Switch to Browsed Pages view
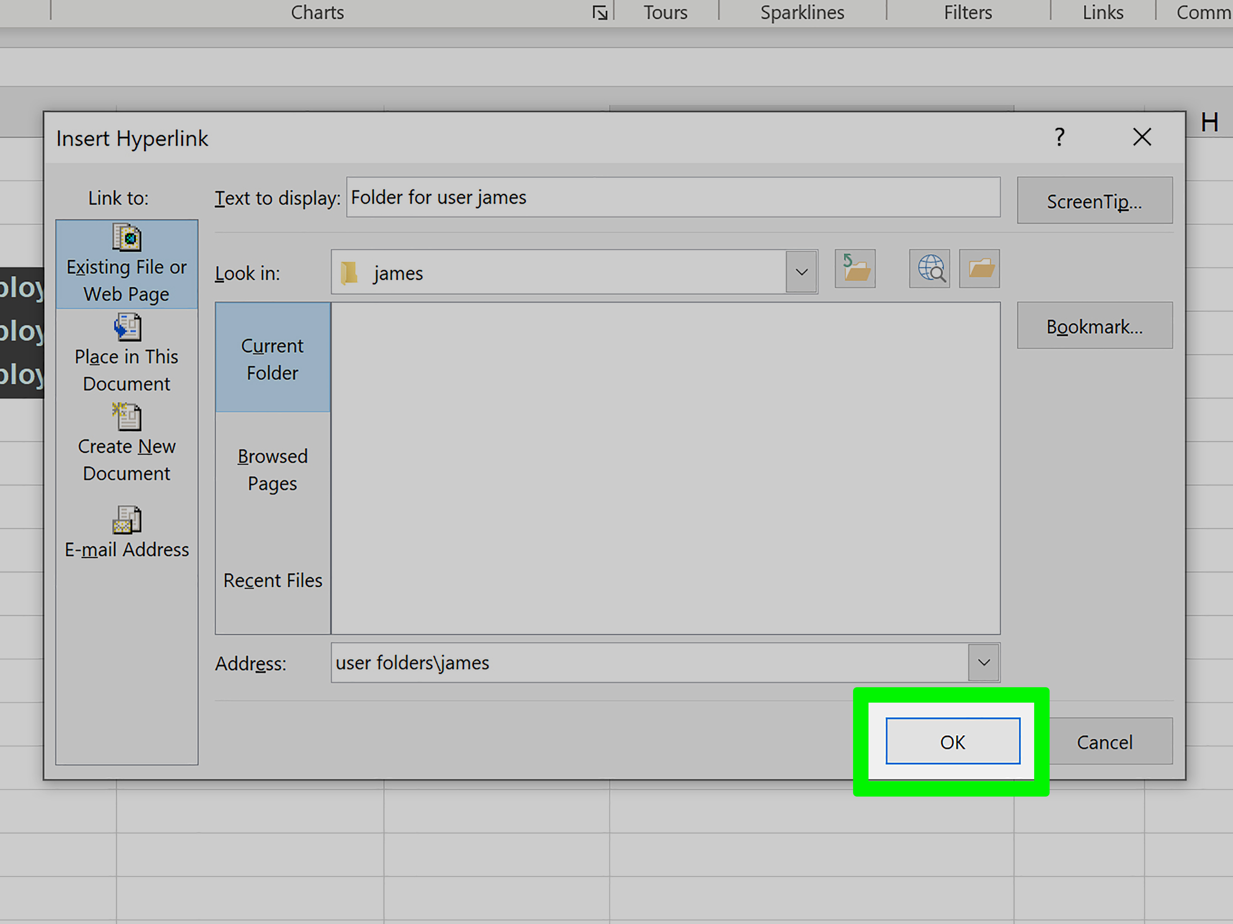The width and height of the screenshot is (1233, 924). click(272, 470)
